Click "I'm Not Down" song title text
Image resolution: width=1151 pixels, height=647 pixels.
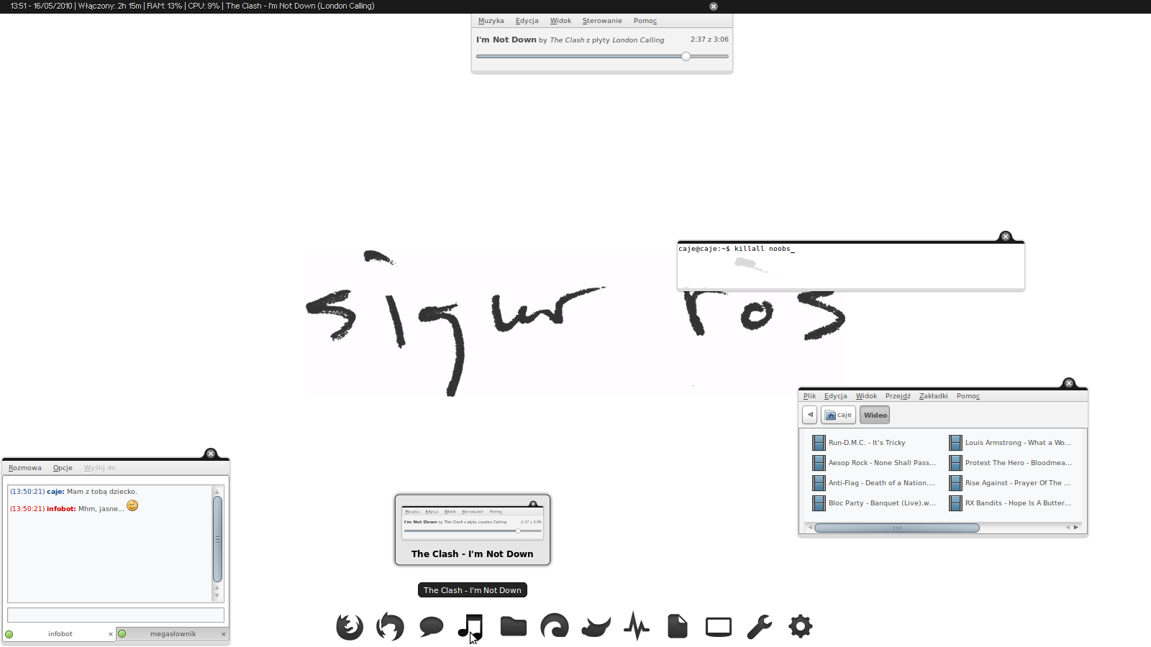(506, 40)
